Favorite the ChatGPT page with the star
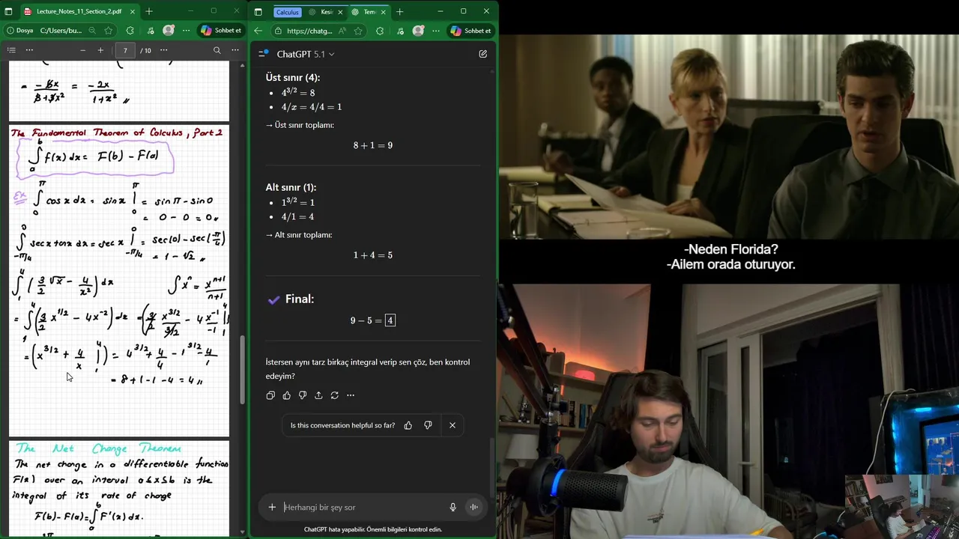 click(358, 31)
